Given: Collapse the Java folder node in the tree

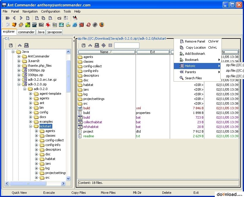Looking at the screenshot, I should click(13, 52).
